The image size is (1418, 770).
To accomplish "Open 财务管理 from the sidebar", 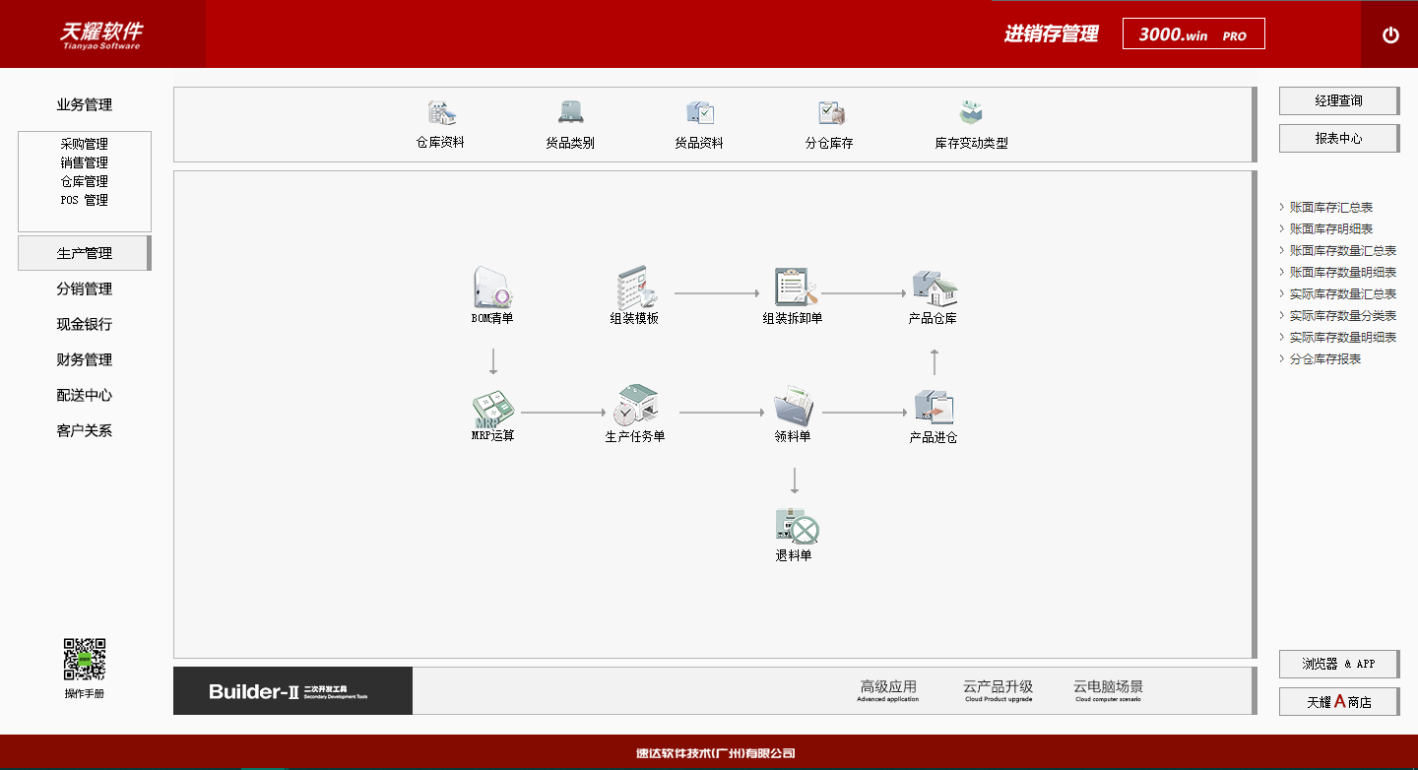I will [85, 359].
